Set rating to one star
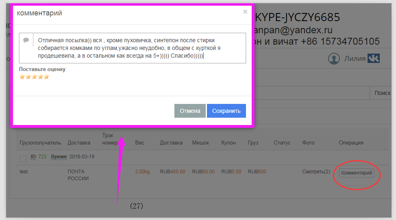The width and height of the screenshot is (396, 220). (22, 77)
